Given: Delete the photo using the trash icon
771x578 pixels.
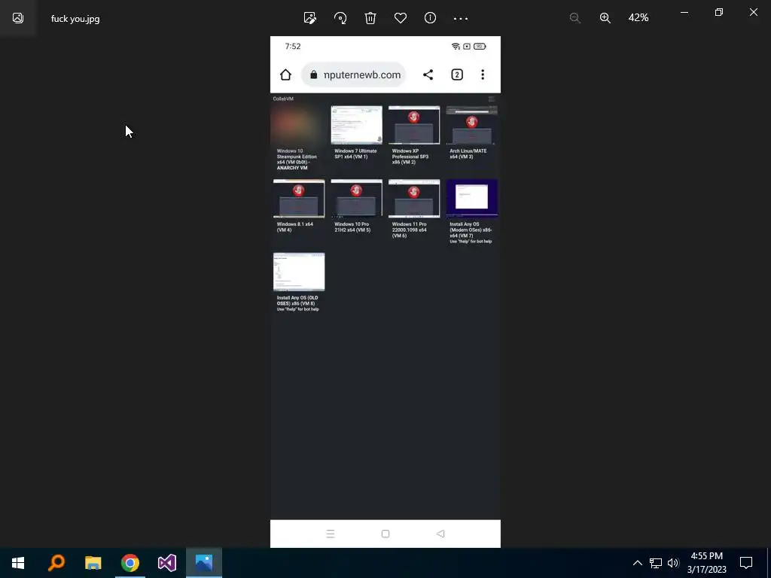Looking at the screenshot, I should pyautogui.click(x=370, y=18).
